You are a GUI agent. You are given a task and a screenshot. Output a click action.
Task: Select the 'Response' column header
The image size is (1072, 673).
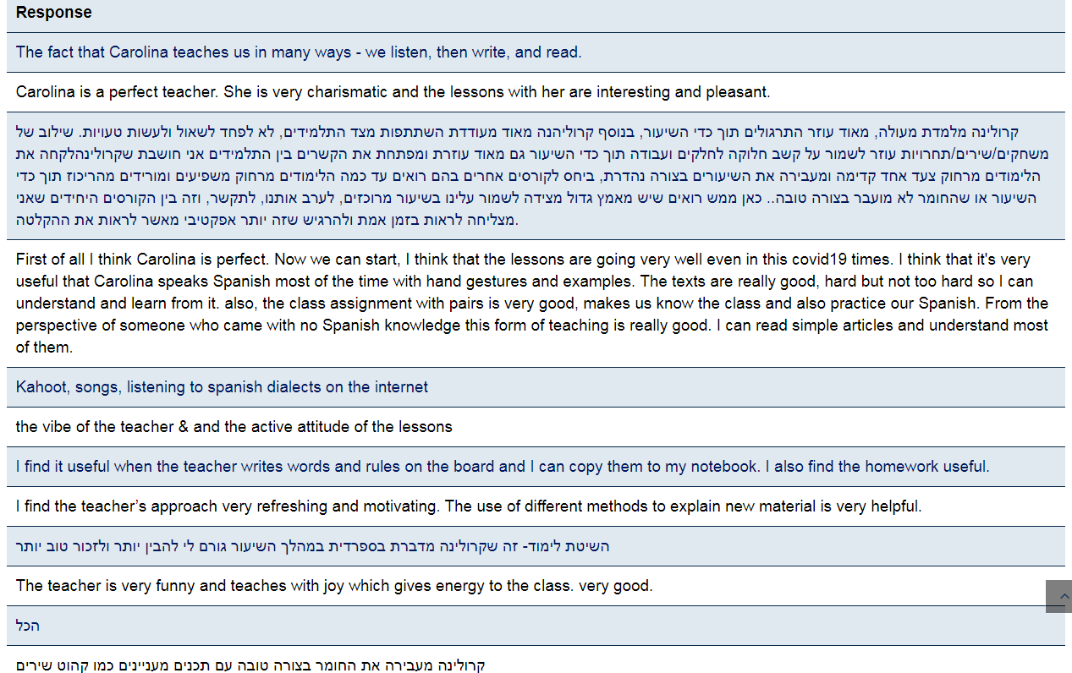pyautogui.click(x=54, y=13)
